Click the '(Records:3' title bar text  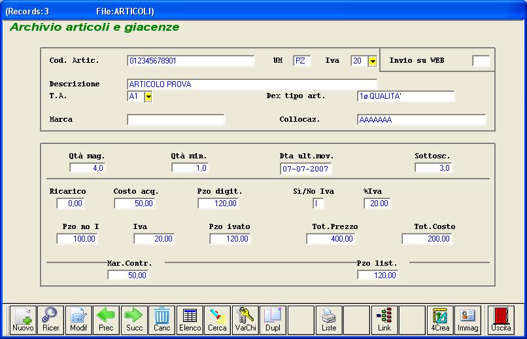pyautogui.click(x=27, y=11)
